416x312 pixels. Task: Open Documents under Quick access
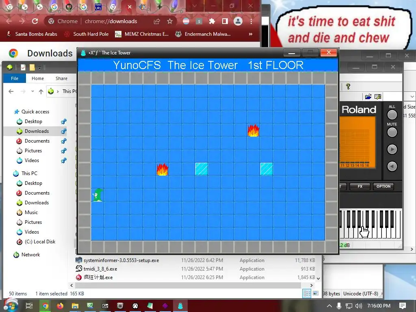tap(37, 141)
